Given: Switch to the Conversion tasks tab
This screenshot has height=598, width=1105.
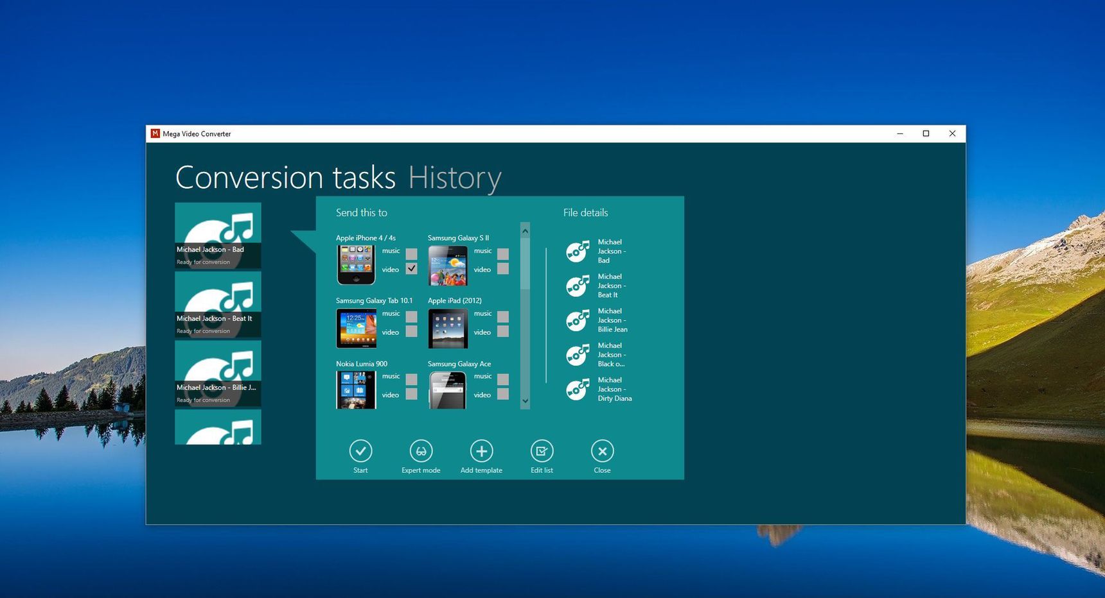Looking at the screenshot, I should coord(285,178).
